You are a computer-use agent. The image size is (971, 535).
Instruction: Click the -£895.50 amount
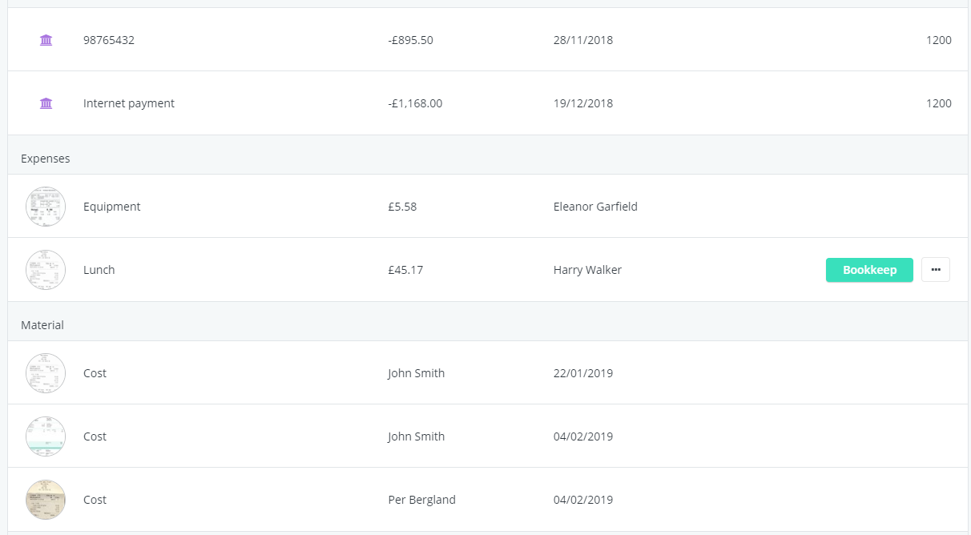[410, 40]
